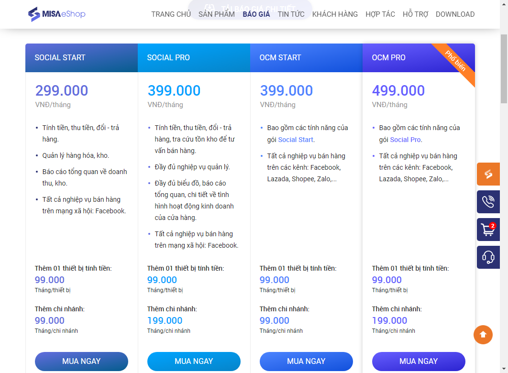Click MUA NGAY under Social Start plan
508x373 pixels.
point(81,362)
